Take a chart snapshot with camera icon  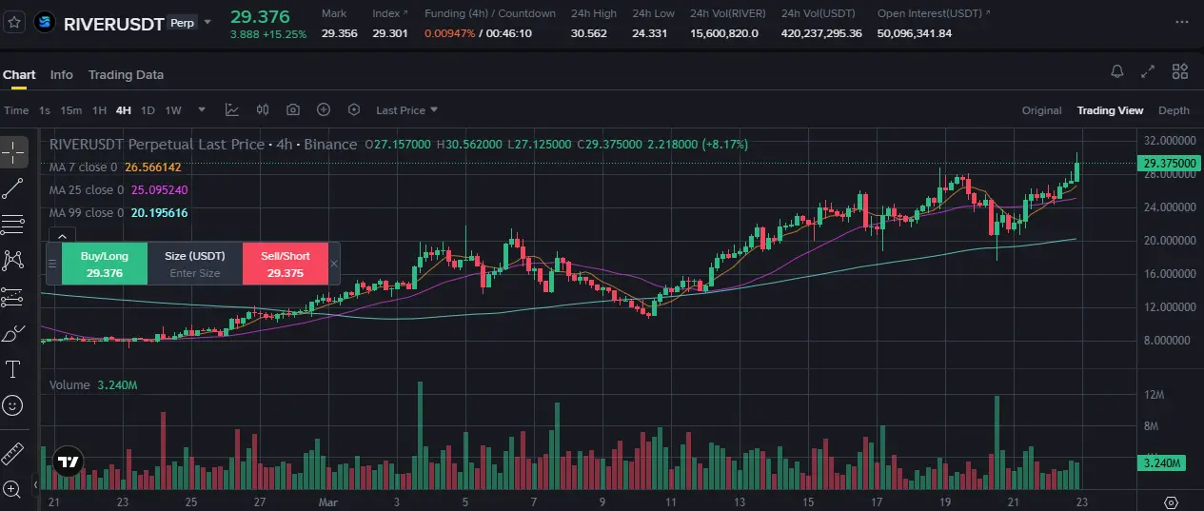click(293, 110)
